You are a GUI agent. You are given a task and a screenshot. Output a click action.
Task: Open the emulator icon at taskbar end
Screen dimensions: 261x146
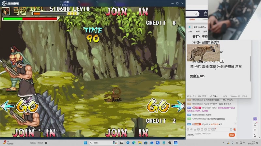176,143
